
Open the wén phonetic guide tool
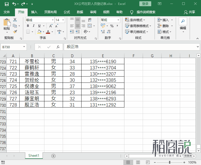pos(59,31)
